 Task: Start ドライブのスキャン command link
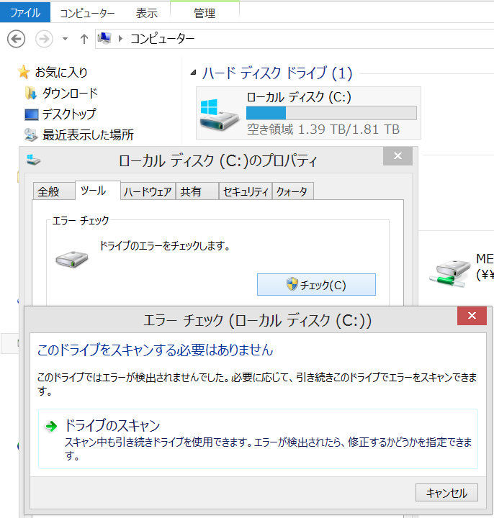tap(258, 439)
